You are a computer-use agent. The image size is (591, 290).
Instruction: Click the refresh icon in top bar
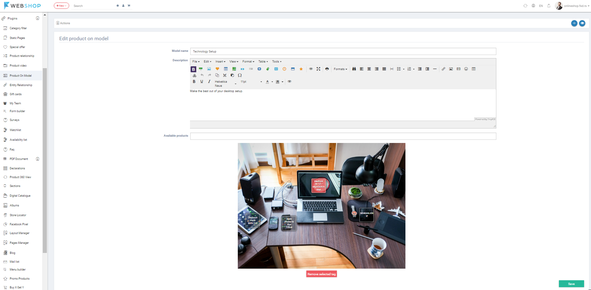coord(525,6)
